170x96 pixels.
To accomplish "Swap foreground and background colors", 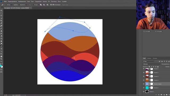I will pos(2,64).
